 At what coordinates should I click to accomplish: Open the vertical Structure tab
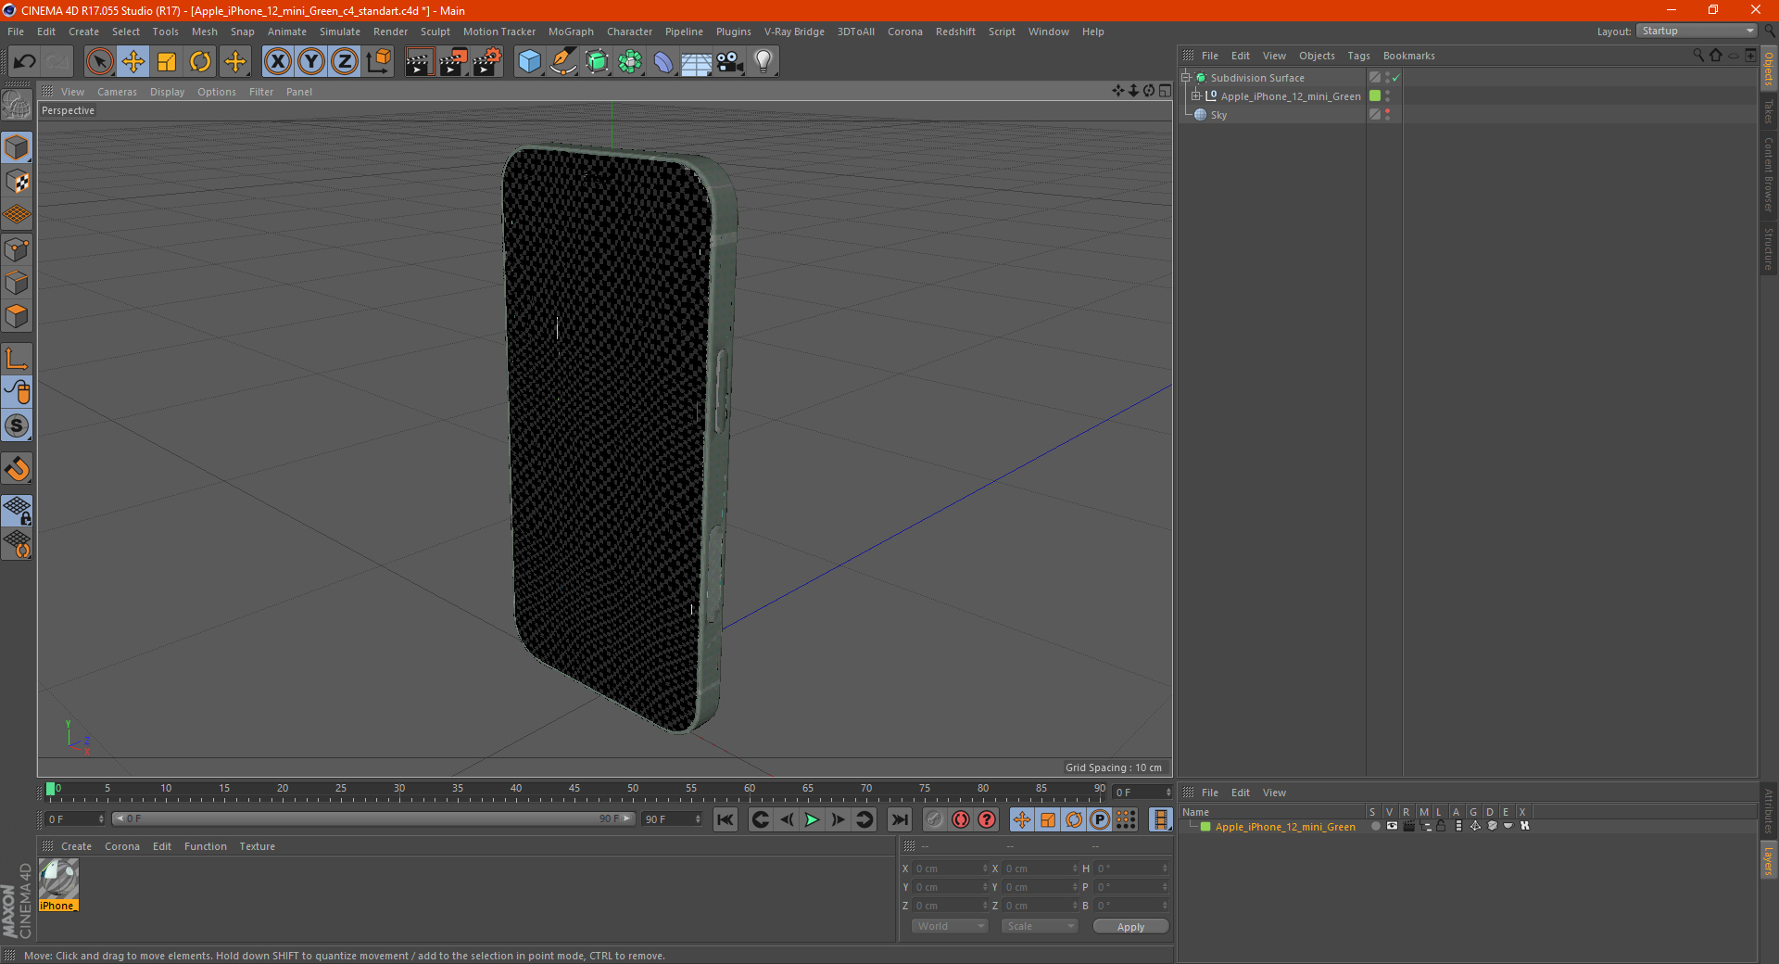click(x=1769, y=248)
